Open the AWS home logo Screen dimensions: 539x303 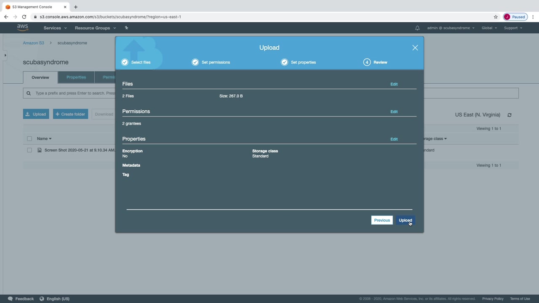(x=22, y=28)
